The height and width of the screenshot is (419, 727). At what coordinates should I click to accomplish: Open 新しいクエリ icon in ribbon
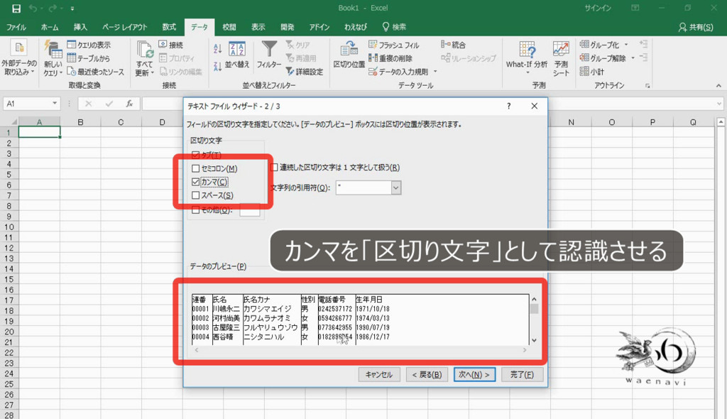click(x=53, y=50)
